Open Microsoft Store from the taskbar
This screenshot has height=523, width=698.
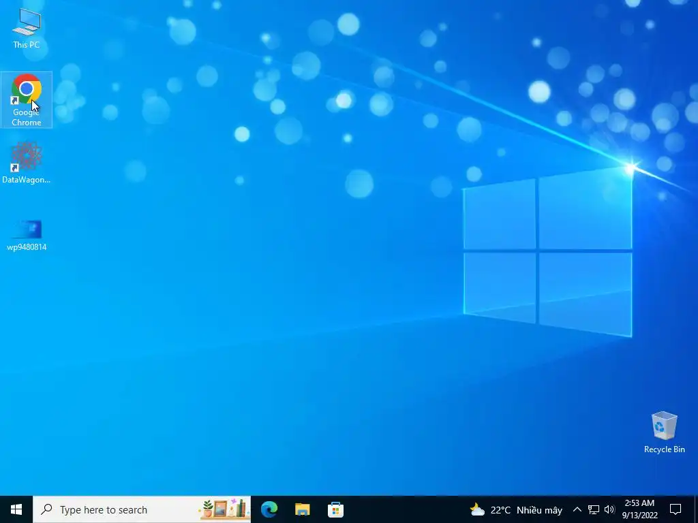(x=335, y=509)
